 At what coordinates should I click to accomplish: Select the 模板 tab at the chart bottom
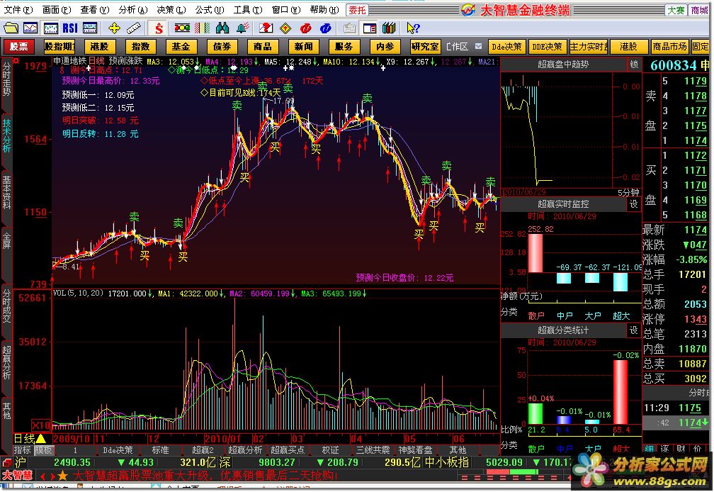[44, 450]
